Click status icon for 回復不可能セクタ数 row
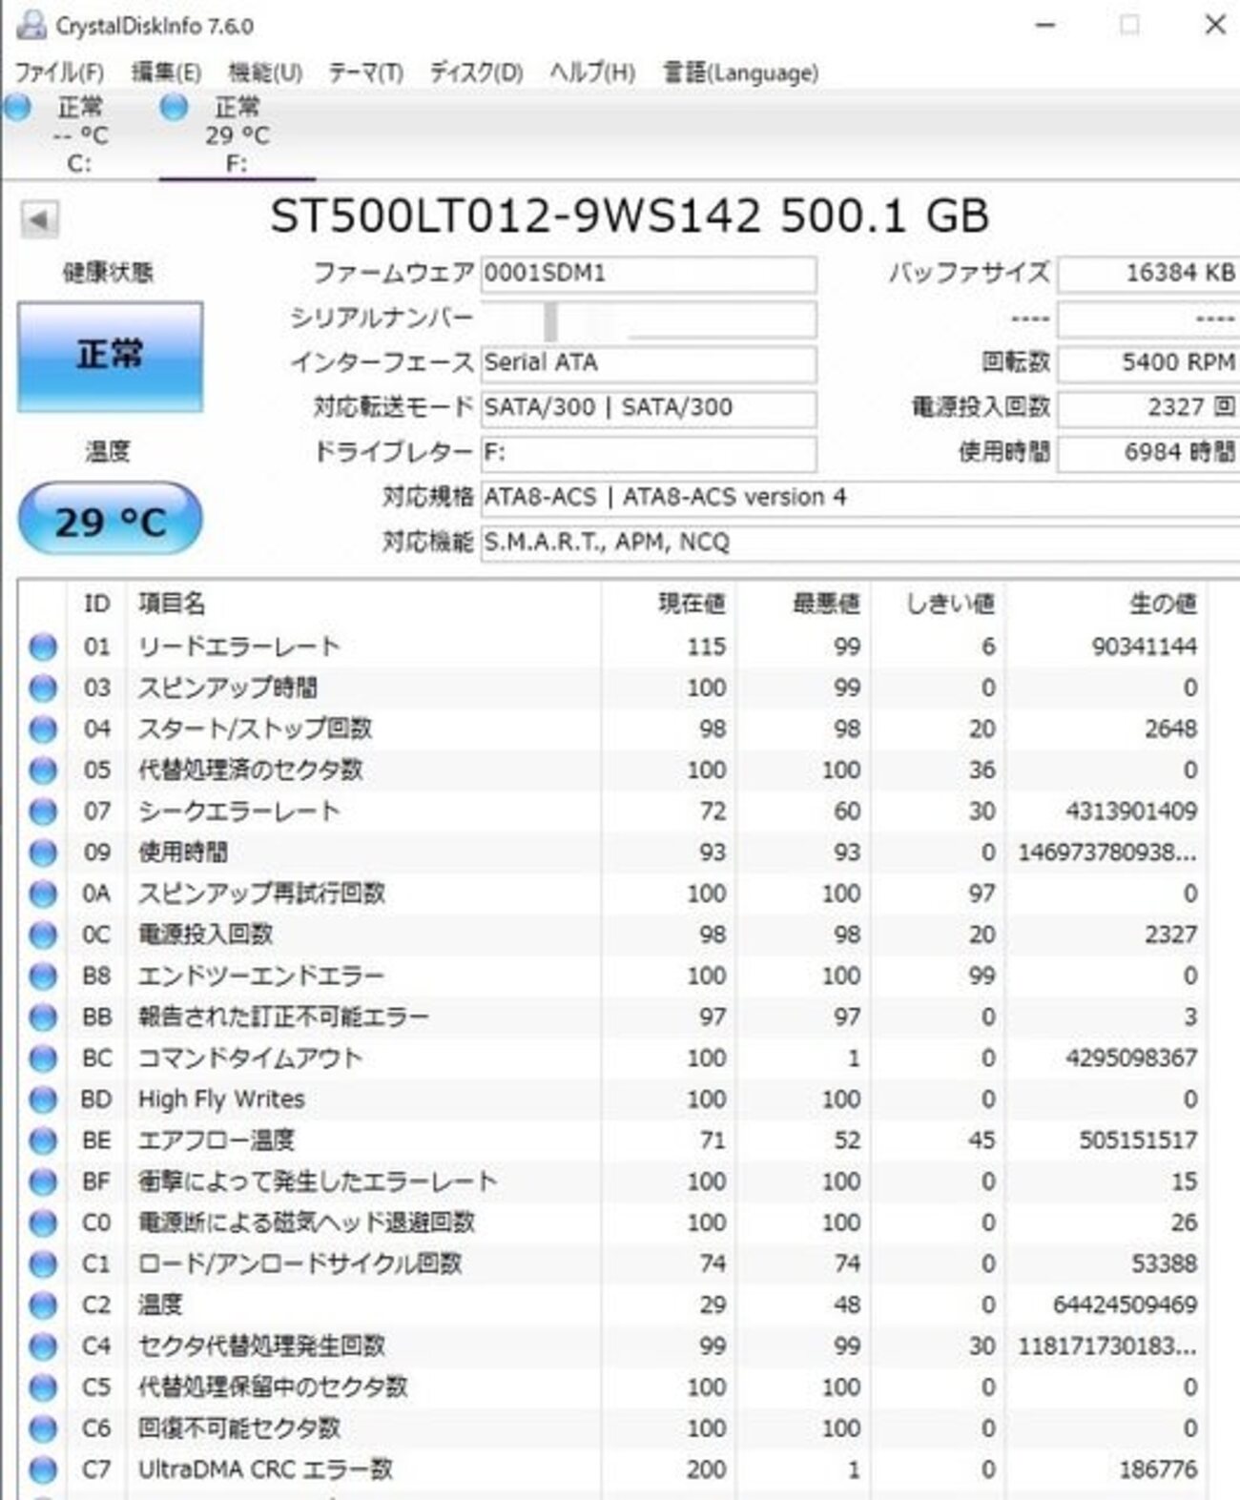Screen dimensions: 1240x1500 [43, 1428]
